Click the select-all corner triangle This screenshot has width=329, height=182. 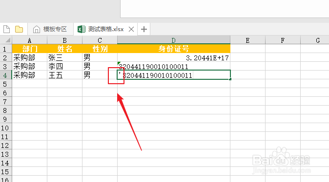pos(7,40)
